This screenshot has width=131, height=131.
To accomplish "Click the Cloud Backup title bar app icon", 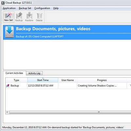I will click(x=3, y=3).
